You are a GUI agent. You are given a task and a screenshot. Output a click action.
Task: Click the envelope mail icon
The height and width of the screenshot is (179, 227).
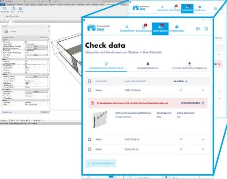click(x=198, y=29)
